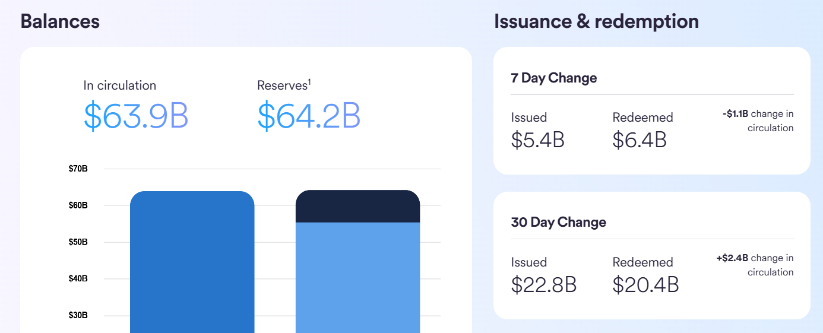Click the 7 day Redeemed $6.4B figure
Viewport: 823px width, 333px height.
[640, 139]
